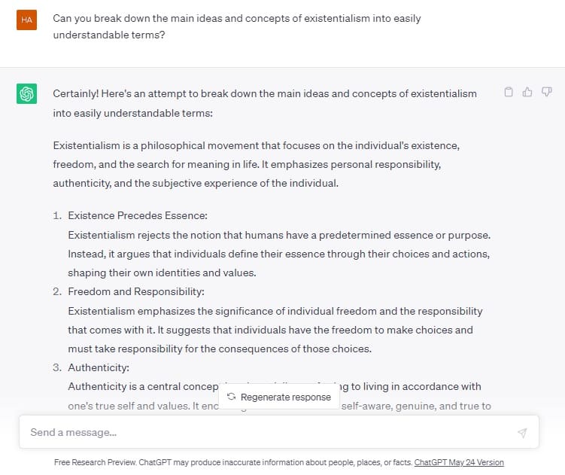The image size is (565, 475).
Task: Click the intro paragraph starting with Existentialism is
Action: pos(257,164)
